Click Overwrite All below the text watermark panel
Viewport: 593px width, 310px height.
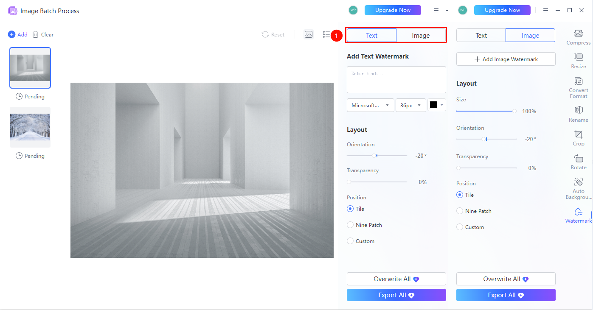(396, 279)
